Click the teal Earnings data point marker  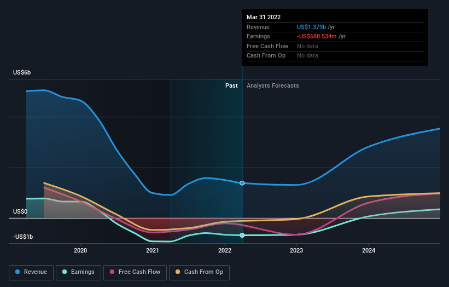tap(242, 235)
